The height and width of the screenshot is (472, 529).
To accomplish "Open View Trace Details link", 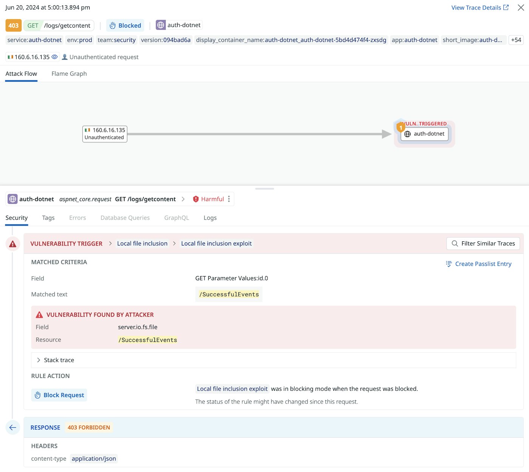I will [480, 8].
